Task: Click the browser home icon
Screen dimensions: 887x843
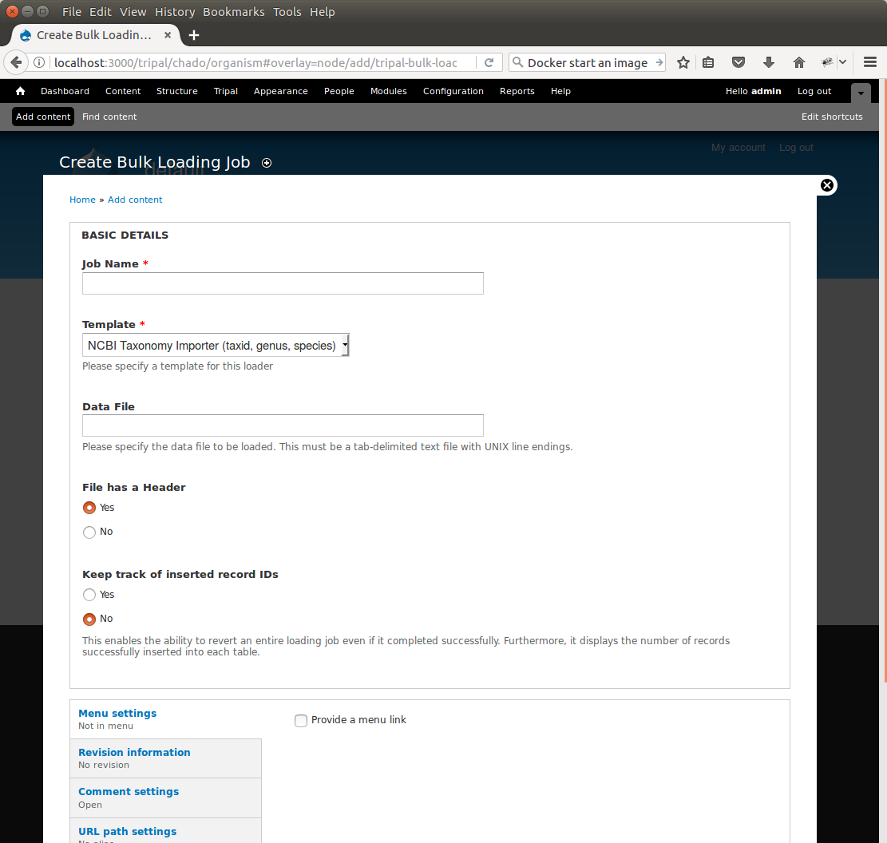Action: coord(798,62)
